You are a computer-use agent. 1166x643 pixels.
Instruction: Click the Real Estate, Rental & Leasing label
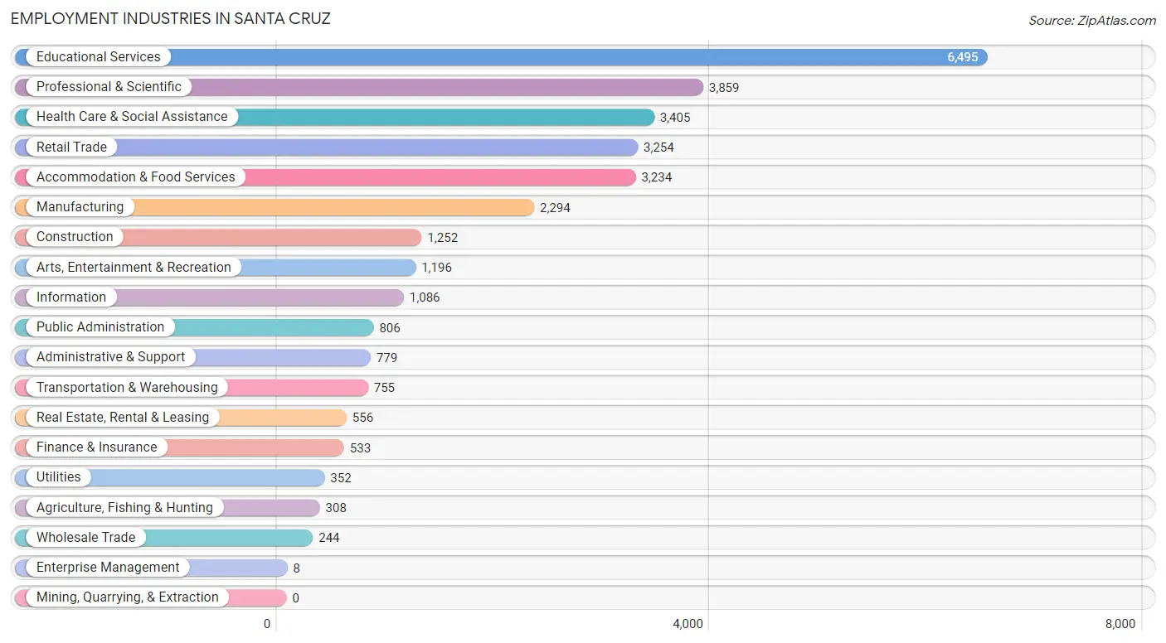[x=123, y=418]
